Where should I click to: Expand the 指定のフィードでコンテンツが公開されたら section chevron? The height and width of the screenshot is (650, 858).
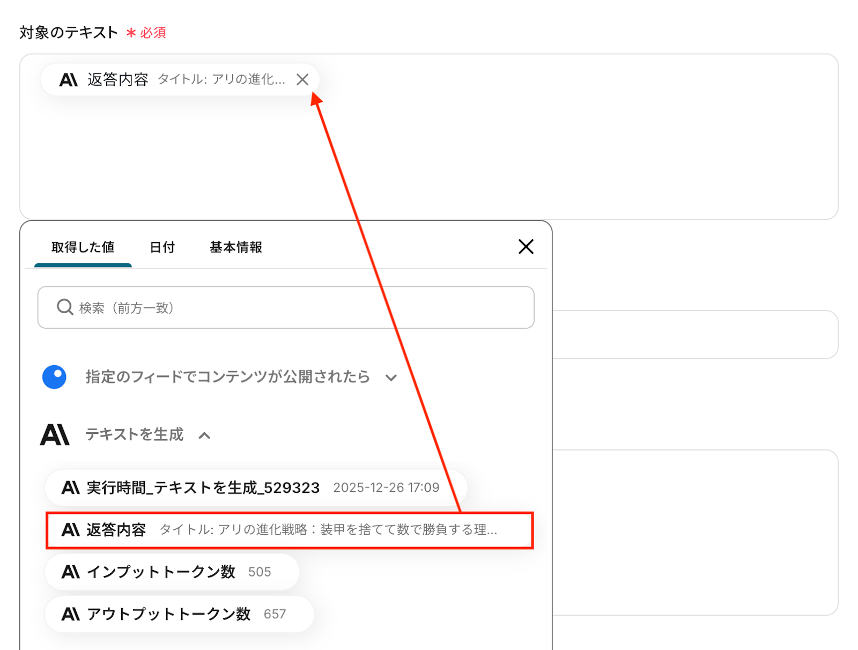click(x=391, y=378)
